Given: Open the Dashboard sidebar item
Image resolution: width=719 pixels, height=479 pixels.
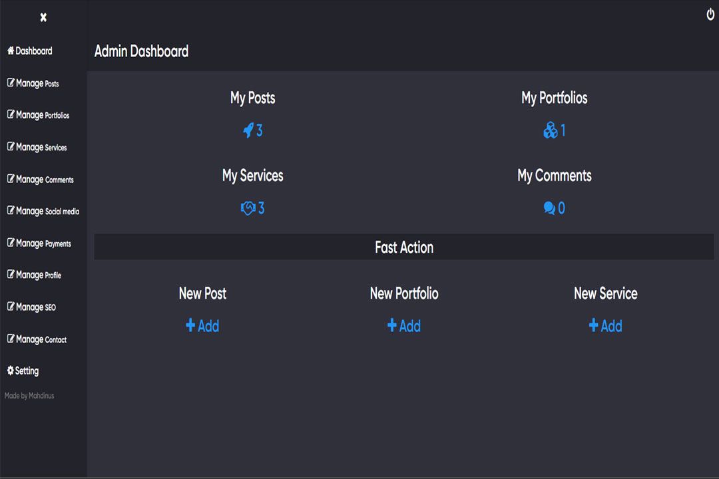Looking at the screenshot, I should coord(30,51).
